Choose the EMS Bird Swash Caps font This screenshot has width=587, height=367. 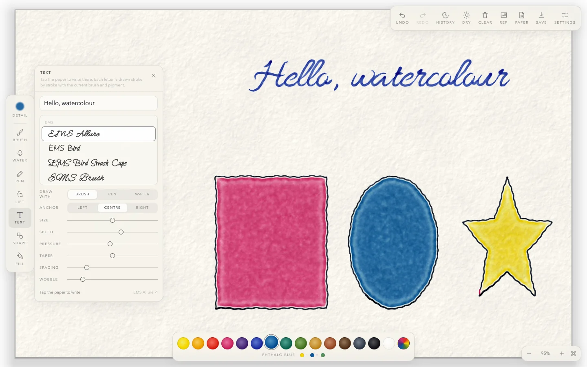(99, 163)
